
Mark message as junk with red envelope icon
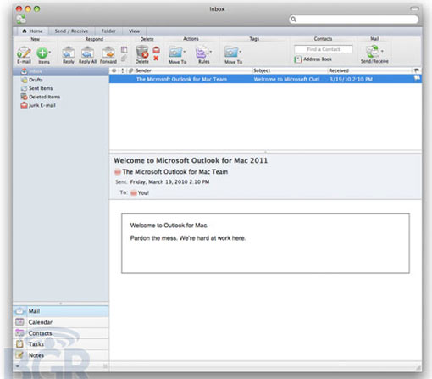pyautogui.click(x=157, y=50)
